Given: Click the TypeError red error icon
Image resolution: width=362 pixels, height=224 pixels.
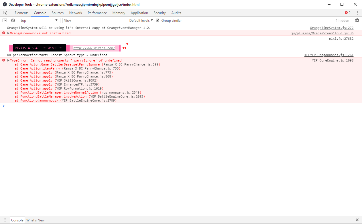Looking at the screenshot, I should coord(4,60).
